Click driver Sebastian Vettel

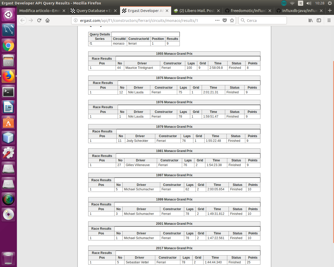pos(137,262)
